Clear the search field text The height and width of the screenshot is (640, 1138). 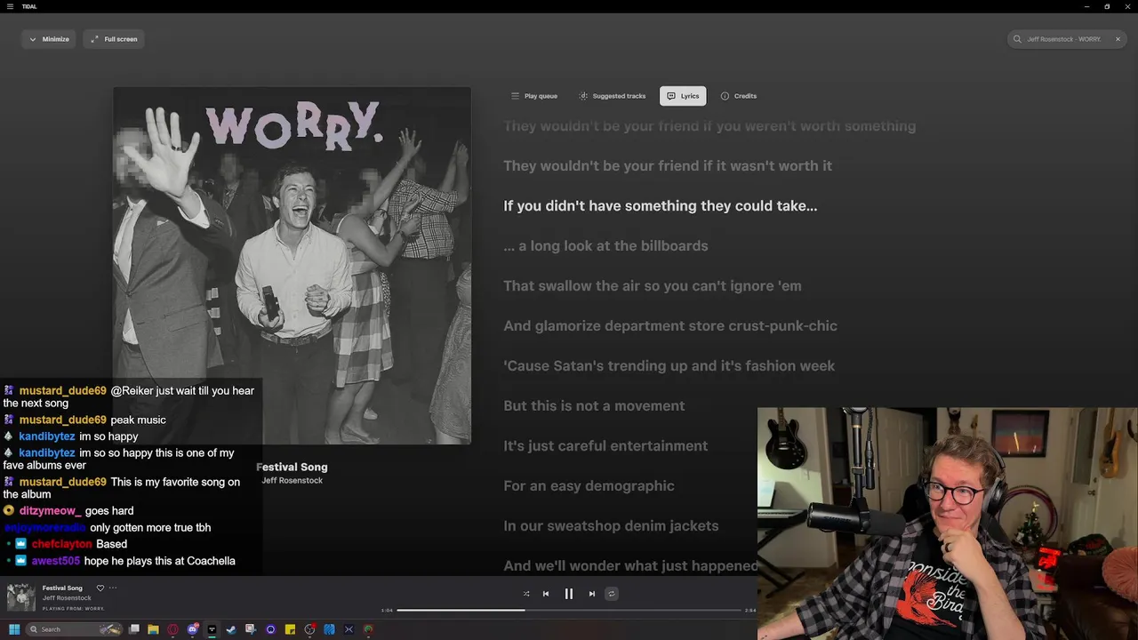1118,39
